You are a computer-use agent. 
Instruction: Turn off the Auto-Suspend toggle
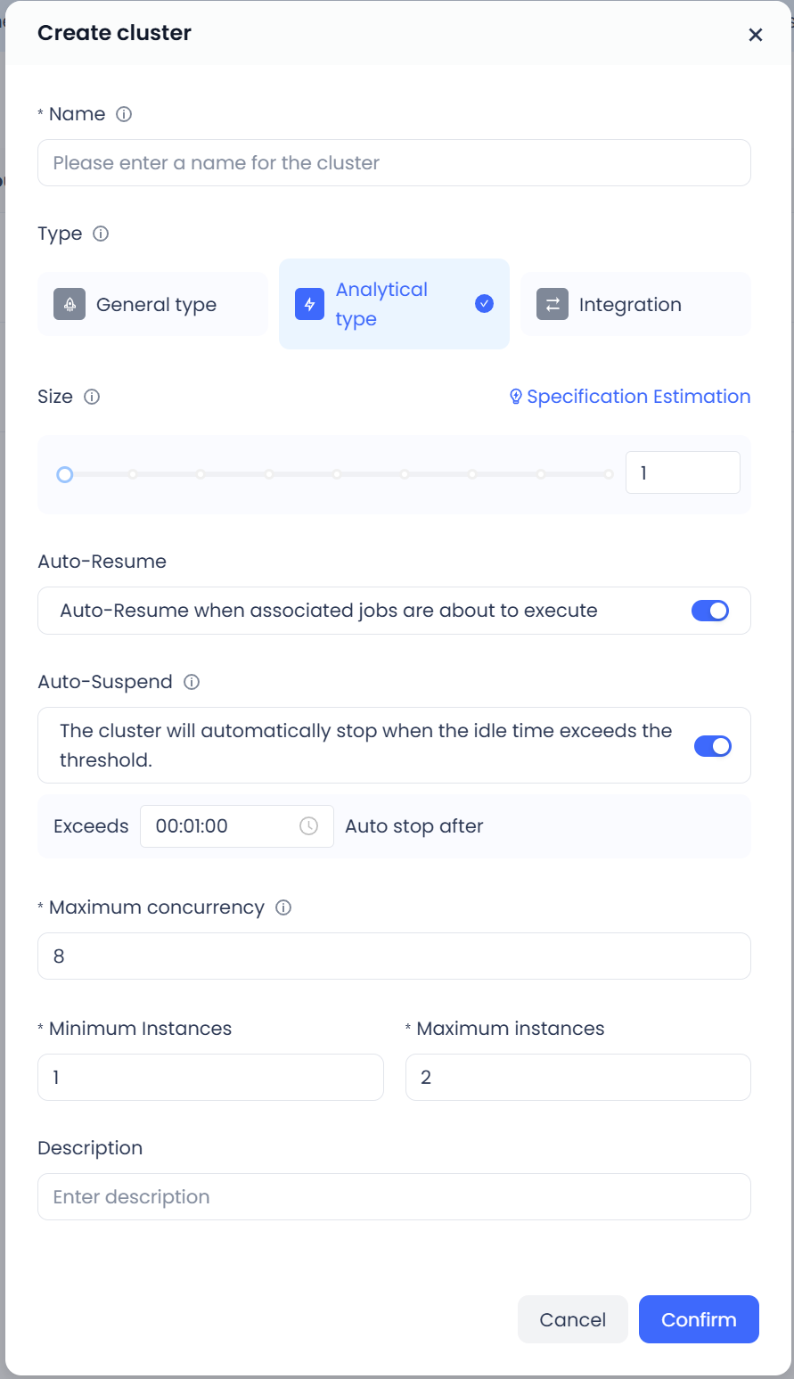(x=712, y=746)
